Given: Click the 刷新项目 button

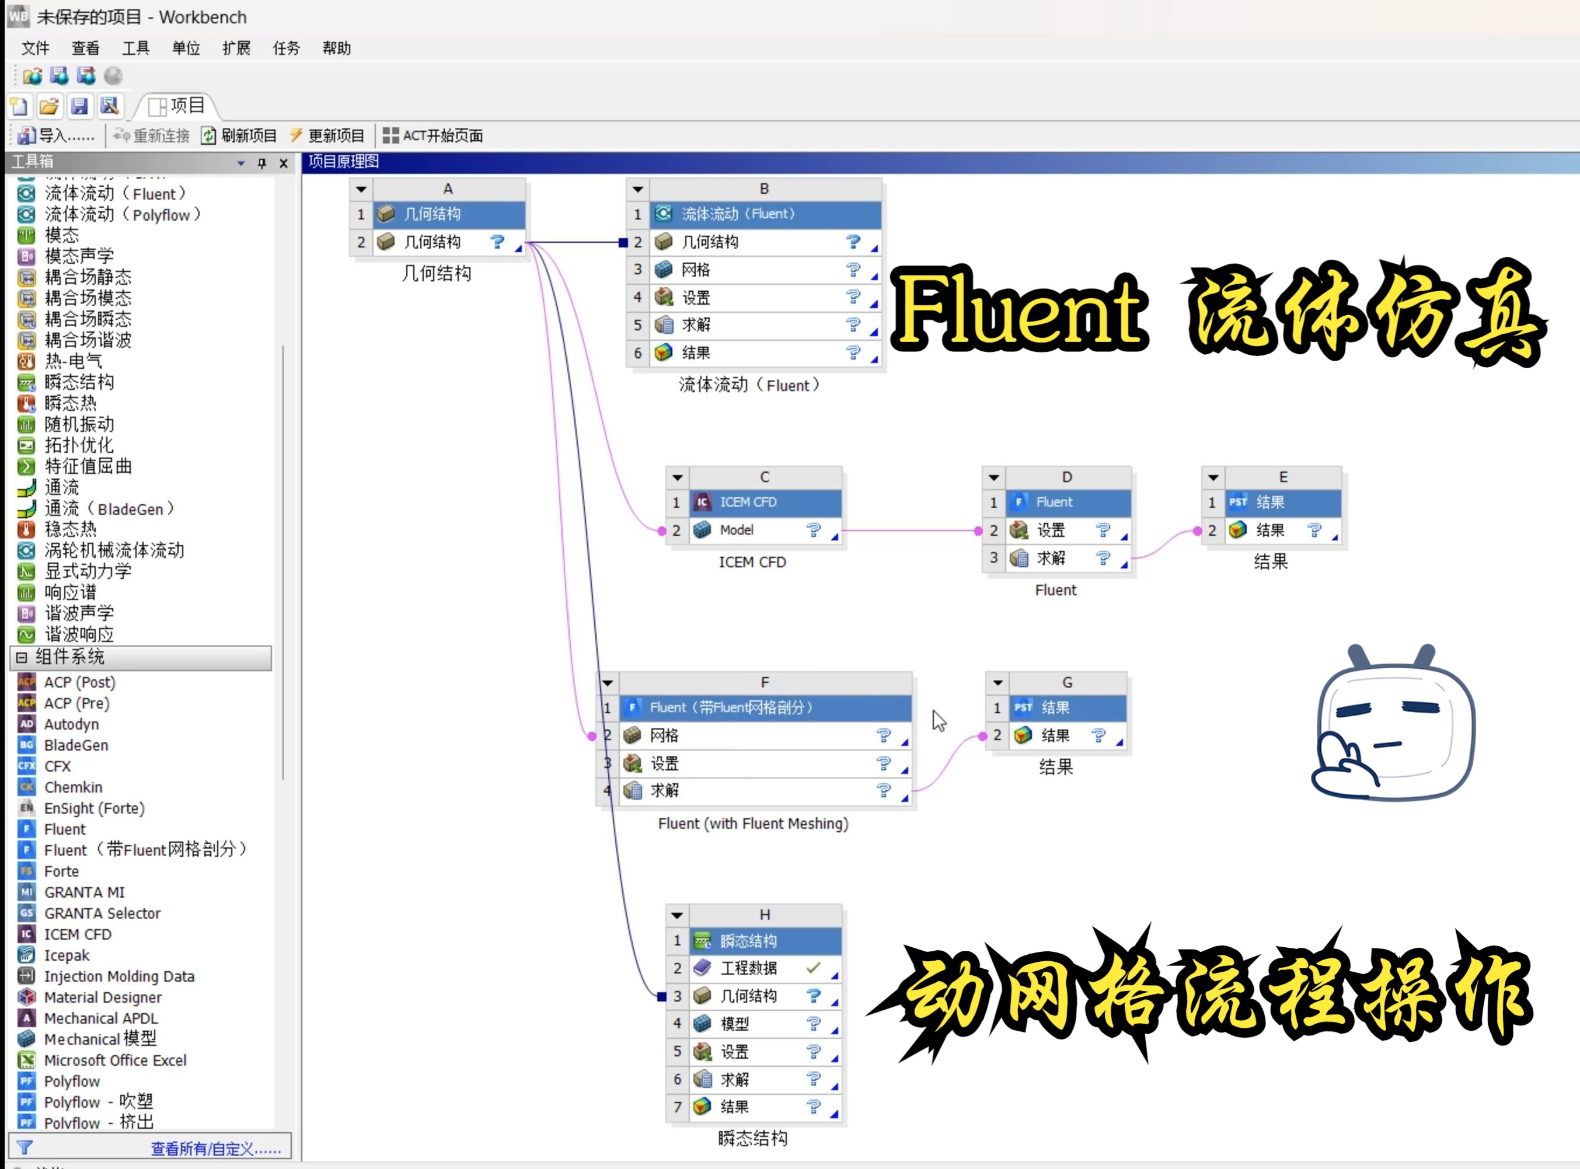Looking at the screenshot, I should (239, 136).
